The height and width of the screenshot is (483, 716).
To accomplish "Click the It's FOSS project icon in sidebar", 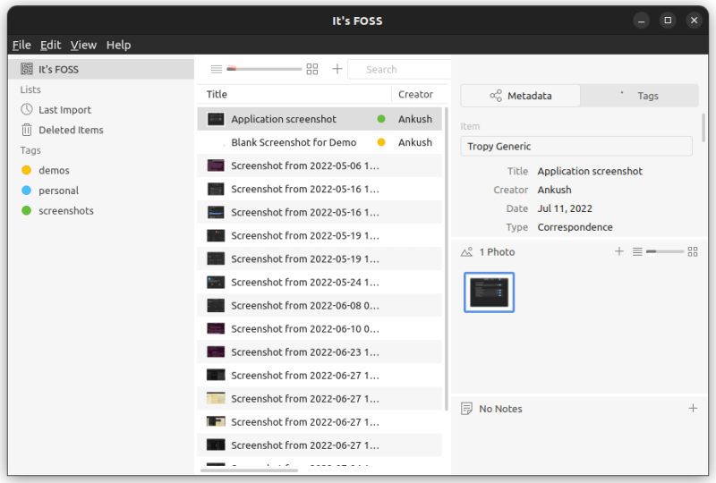I will [x=27, y=69].
